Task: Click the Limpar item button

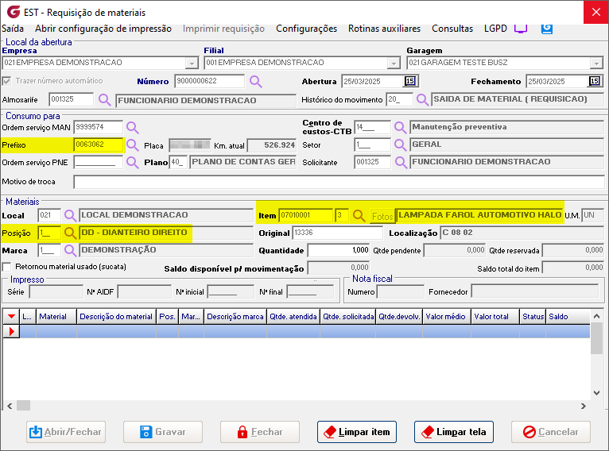Action: coord(357,432)
